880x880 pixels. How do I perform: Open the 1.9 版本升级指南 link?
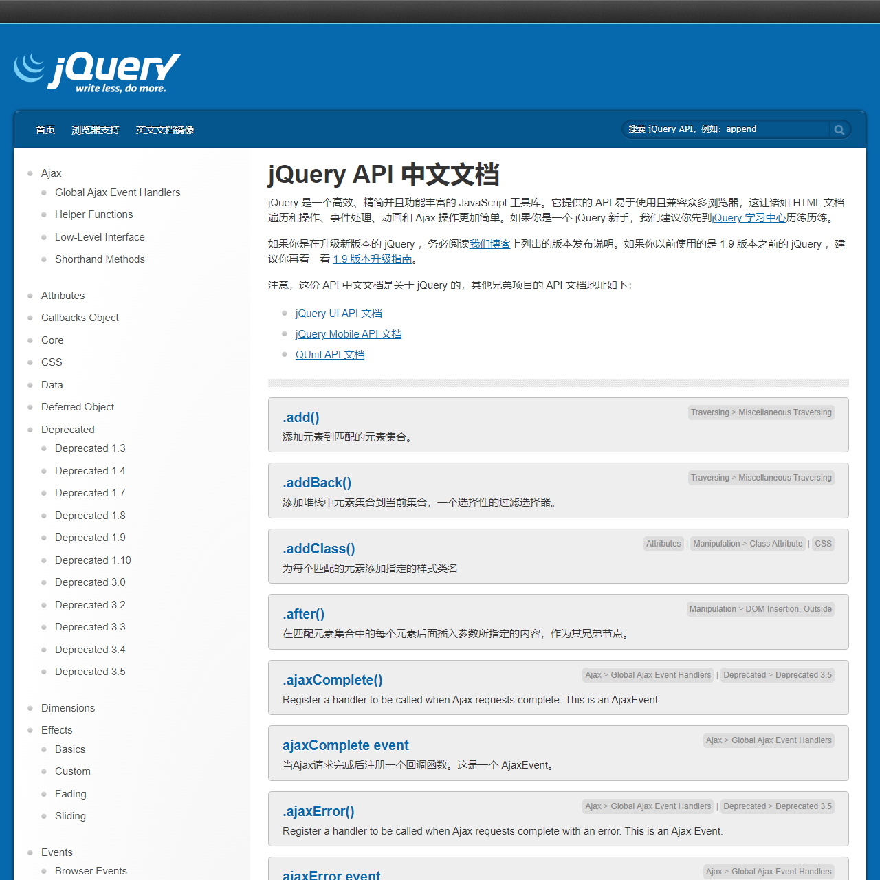tap(372, 259)
